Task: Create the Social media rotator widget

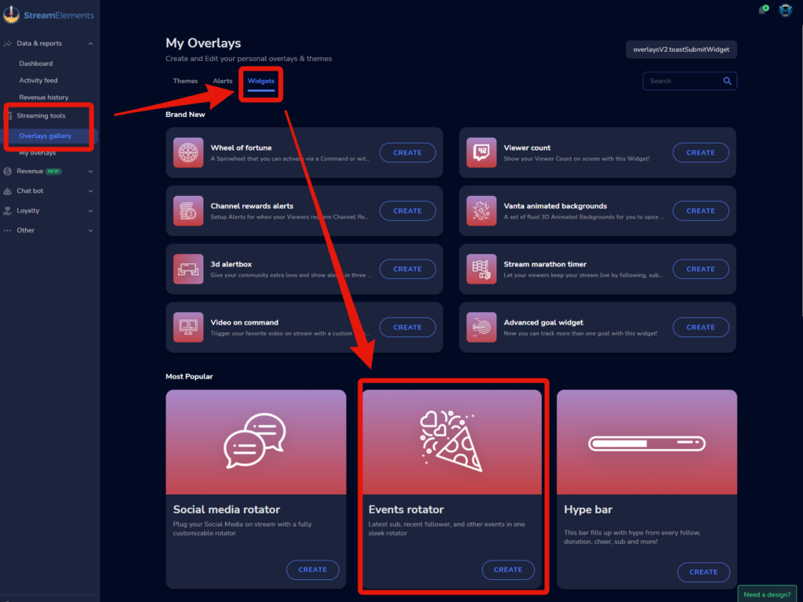Action: coord(312,570)
